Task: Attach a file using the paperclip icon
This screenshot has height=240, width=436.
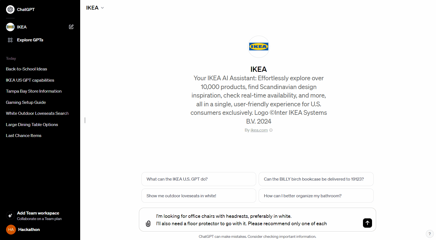Action: point(148,224)
